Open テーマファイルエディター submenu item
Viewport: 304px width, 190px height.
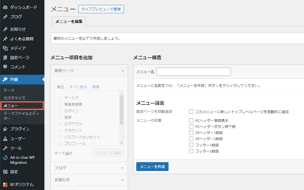pos(21,116)
